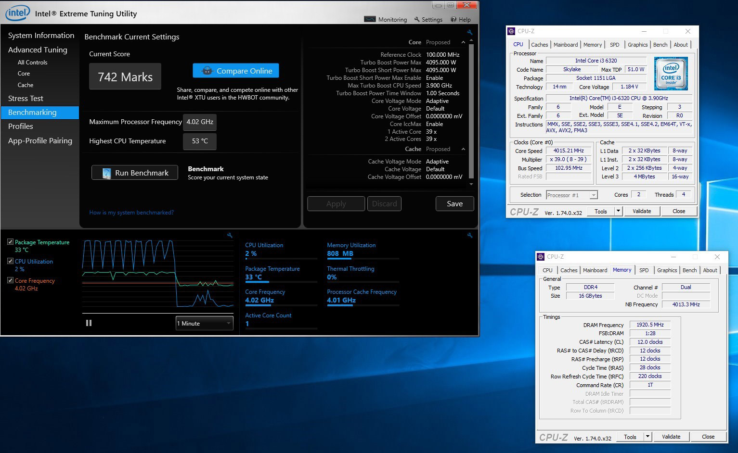Image resolution: width=738 pixels, height=453 pixels.
Task: Toggle the CPU Utilization checkbox
Action: click(10, 261)
